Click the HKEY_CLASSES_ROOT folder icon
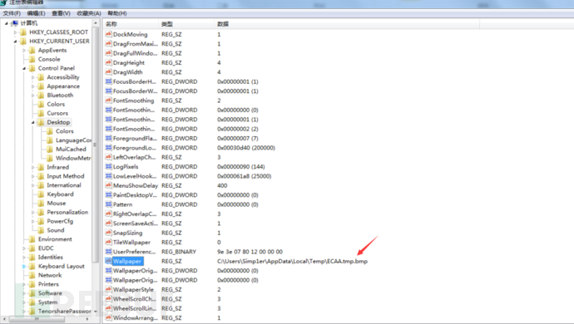Image resolution: width=574 pixels, height=324 pixels. [x=23, y=32]
